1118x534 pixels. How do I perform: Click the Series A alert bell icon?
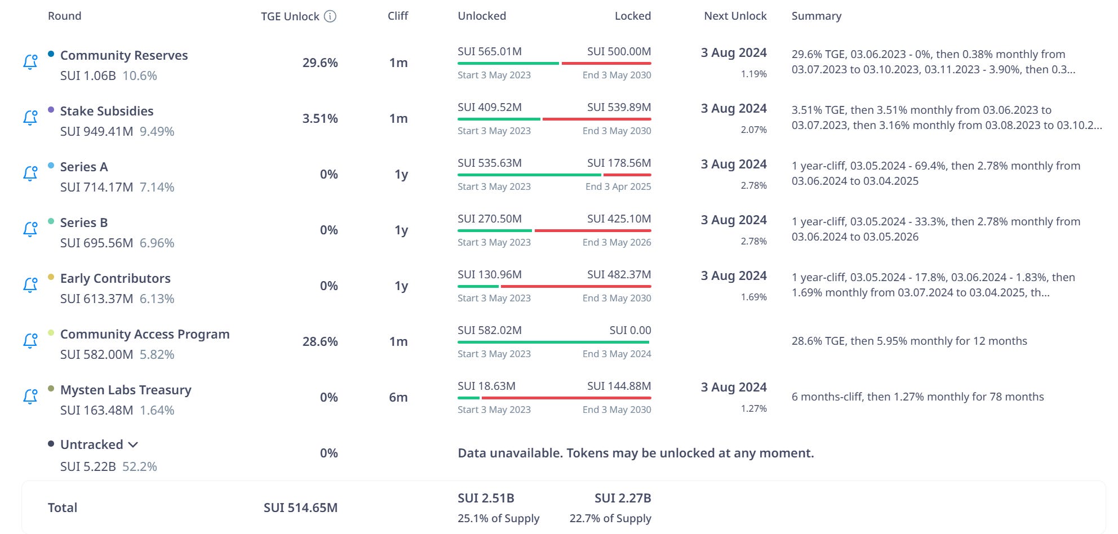30,173
